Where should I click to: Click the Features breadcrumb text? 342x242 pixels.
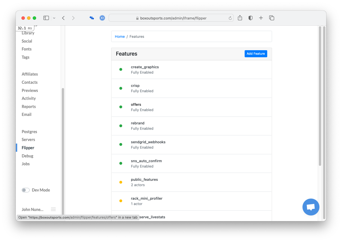(137, 37)
